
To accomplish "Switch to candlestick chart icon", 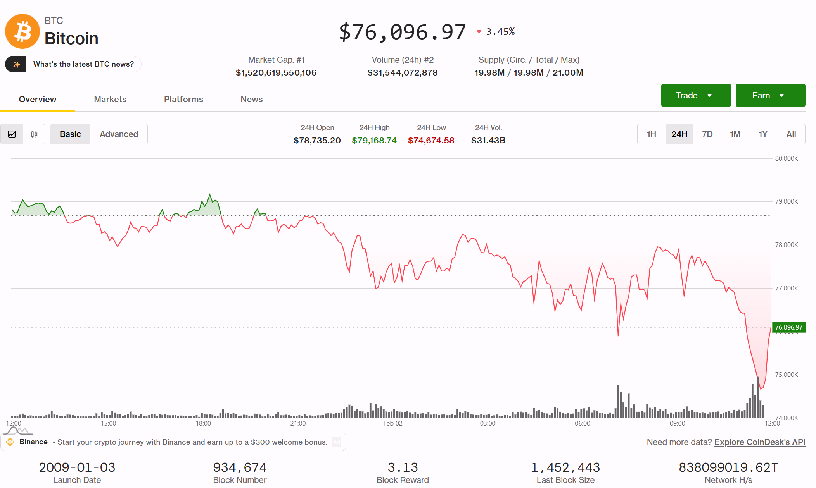I will 34,134.
